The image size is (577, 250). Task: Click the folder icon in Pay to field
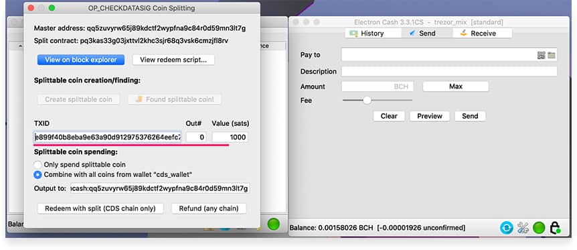[552, 56]
